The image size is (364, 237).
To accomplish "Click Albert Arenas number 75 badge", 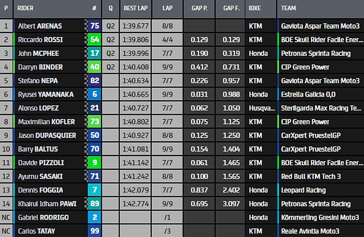I will point(95,26).
